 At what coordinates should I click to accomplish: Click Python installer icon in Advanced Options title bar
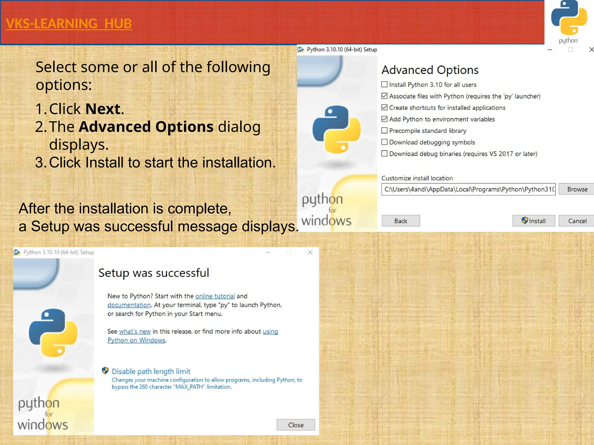(301, 50)
